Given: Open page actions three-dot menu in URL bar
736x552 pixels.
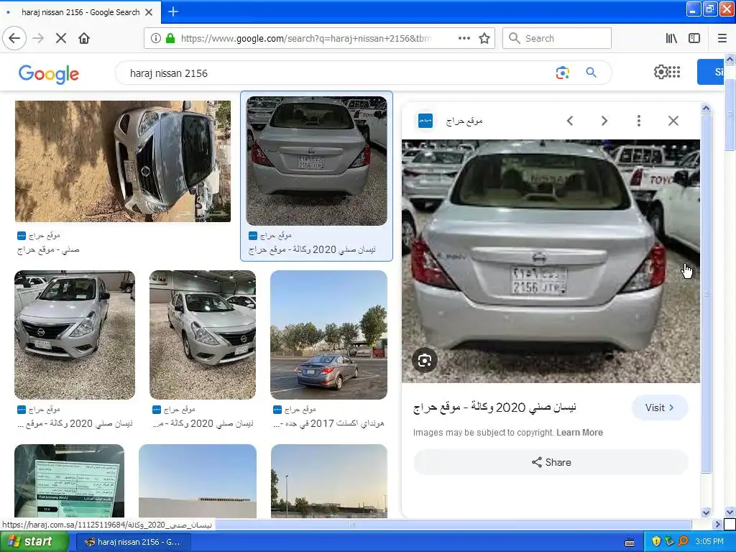Looking at the screenshot, I should 464,38.
